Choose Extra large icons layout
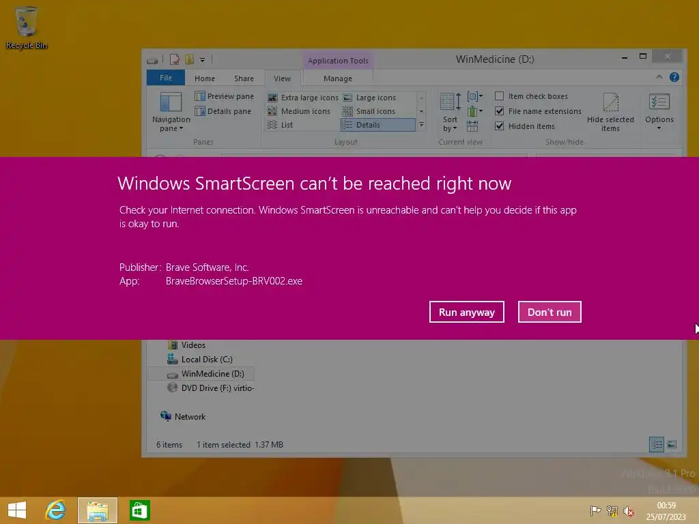 [302, 98]
